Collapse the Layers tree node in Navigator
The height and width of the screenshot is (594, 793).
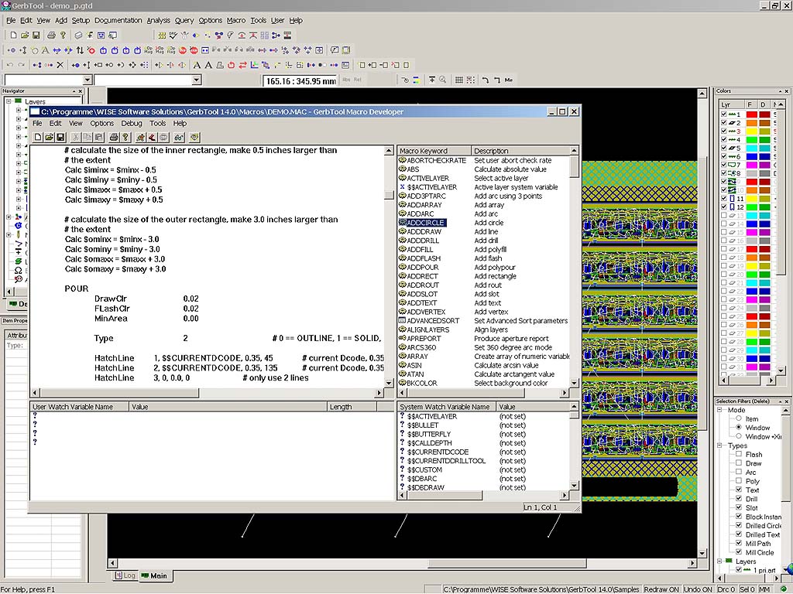(x=9, y=101)
